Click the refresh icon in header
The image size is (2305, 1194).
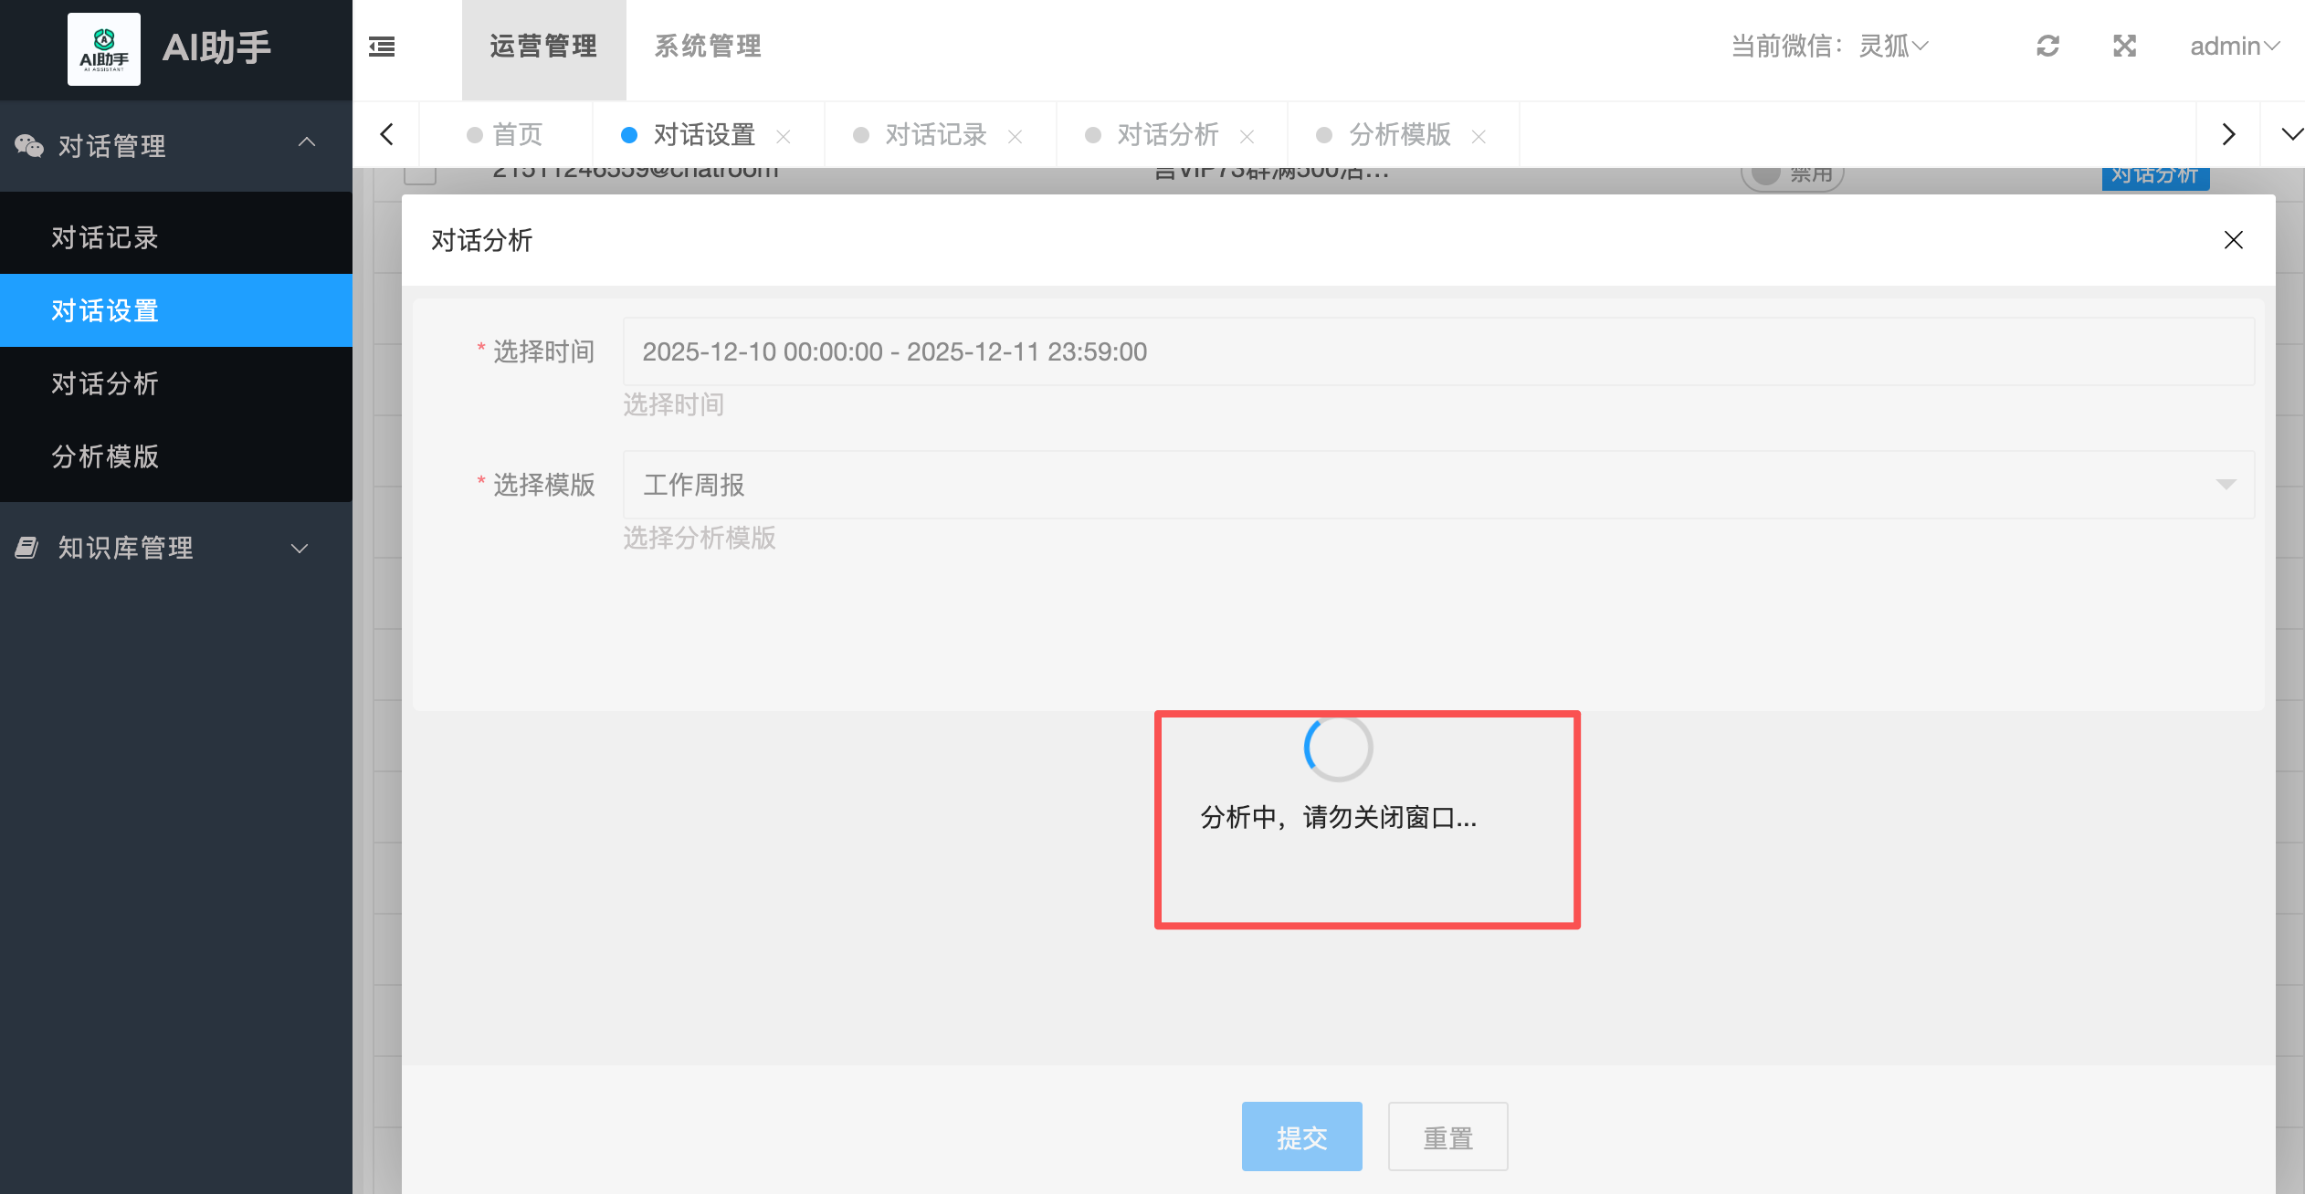[2047, 47]
